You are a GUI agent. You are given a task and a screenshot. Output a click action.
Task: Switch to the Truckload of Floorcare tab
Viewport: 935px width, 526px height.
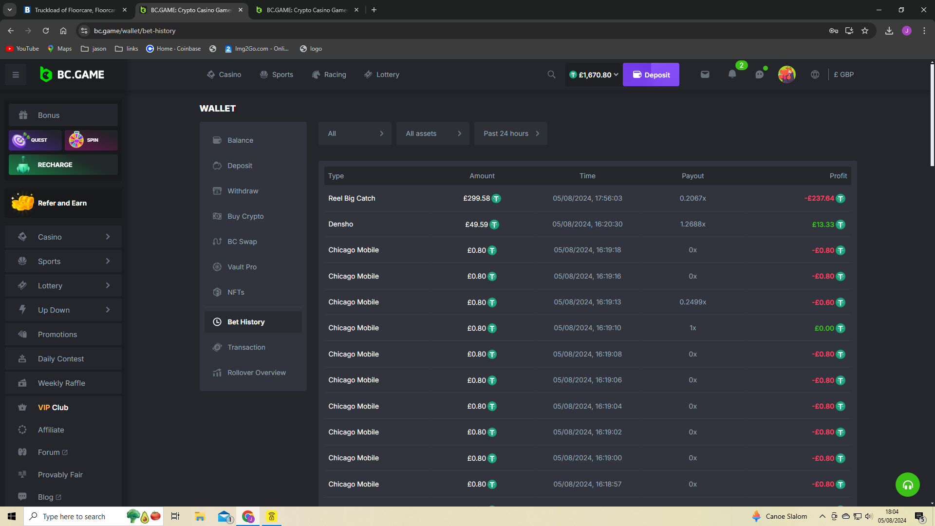[75, 10]
